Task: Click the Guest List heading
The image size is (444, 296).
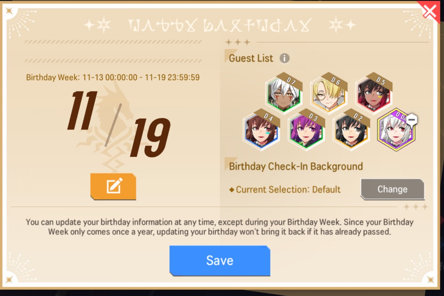Action: (251, 58)
